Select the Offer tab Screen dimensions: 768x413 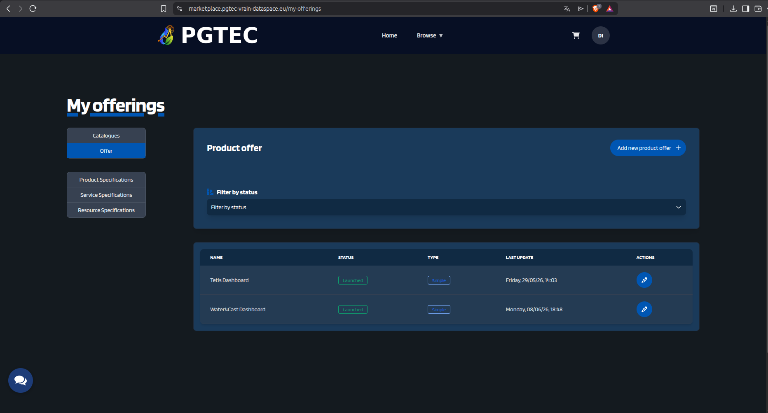pyautogui.click(x=106, y=151)
